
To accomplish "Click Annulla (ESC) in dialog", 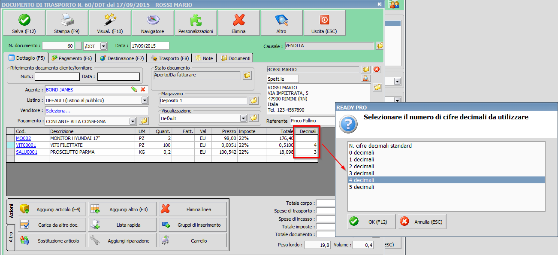I will 422,222.
